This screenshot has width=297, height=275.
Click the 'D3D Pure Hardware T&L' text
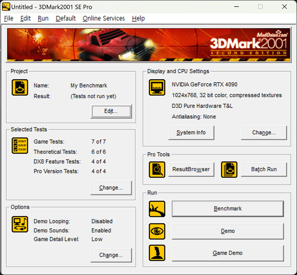pyautogui.click(x=202, y=106)
